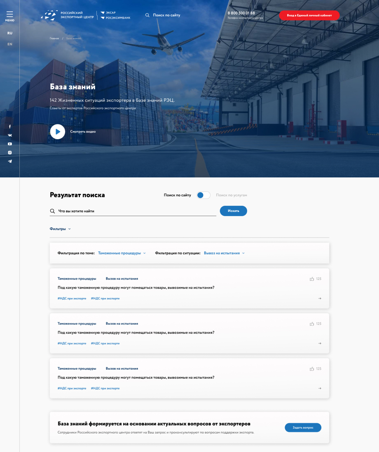
Task: Open first result via arrow icon
Action: click(x=320, y=298)
